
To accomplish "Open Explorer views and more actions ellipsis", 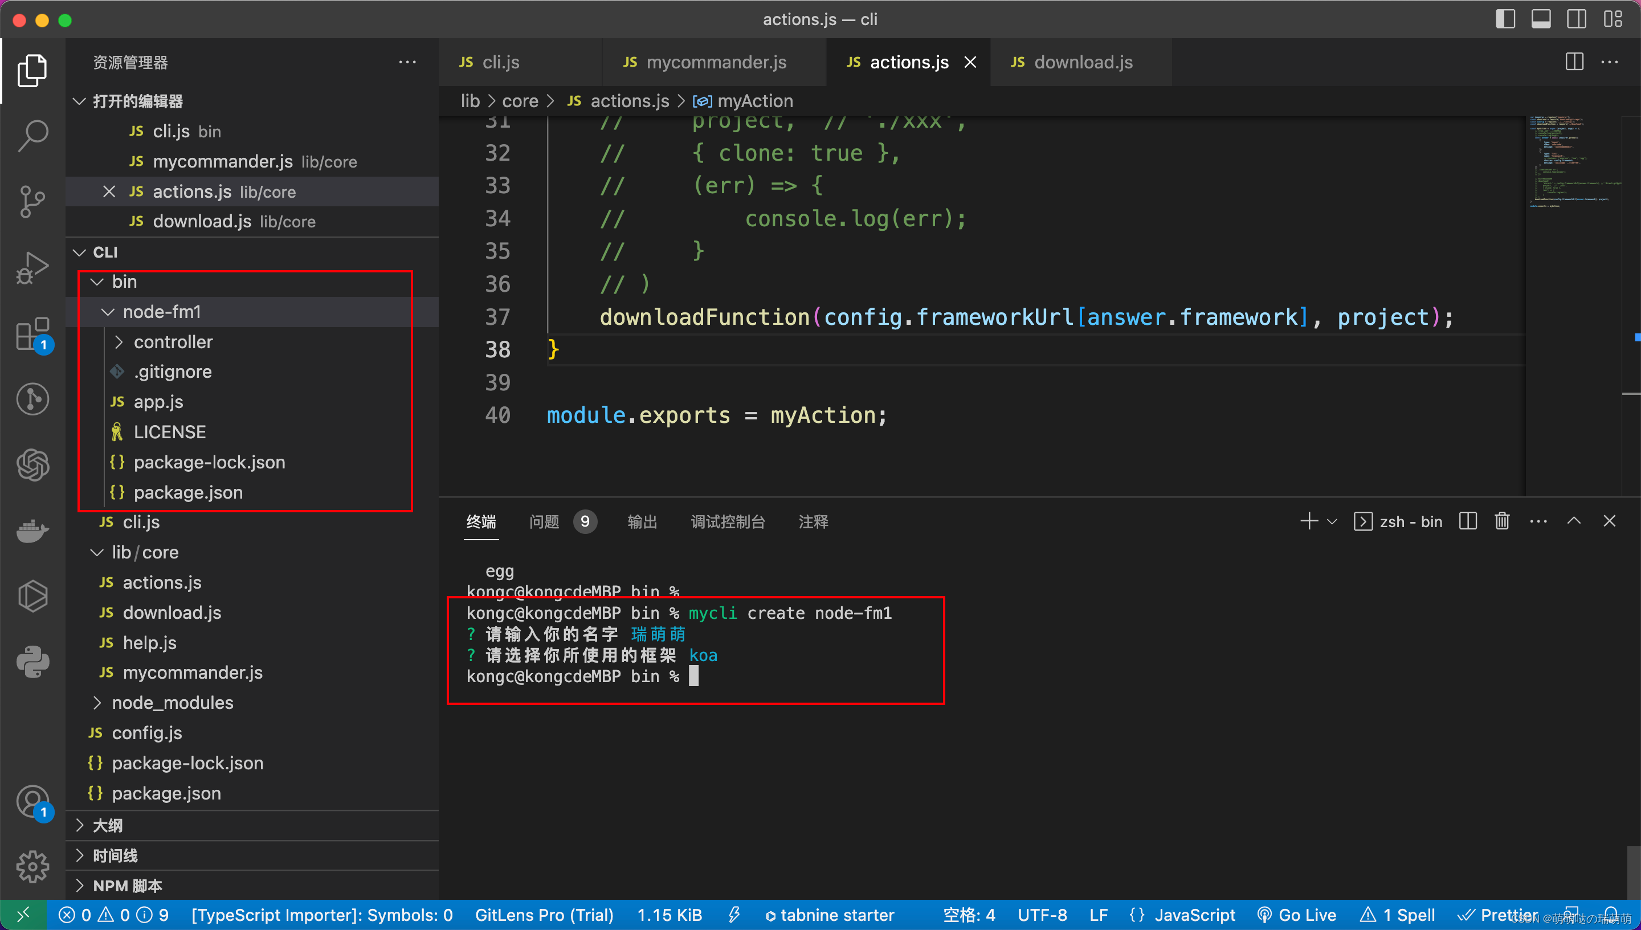I will (407, 62).
